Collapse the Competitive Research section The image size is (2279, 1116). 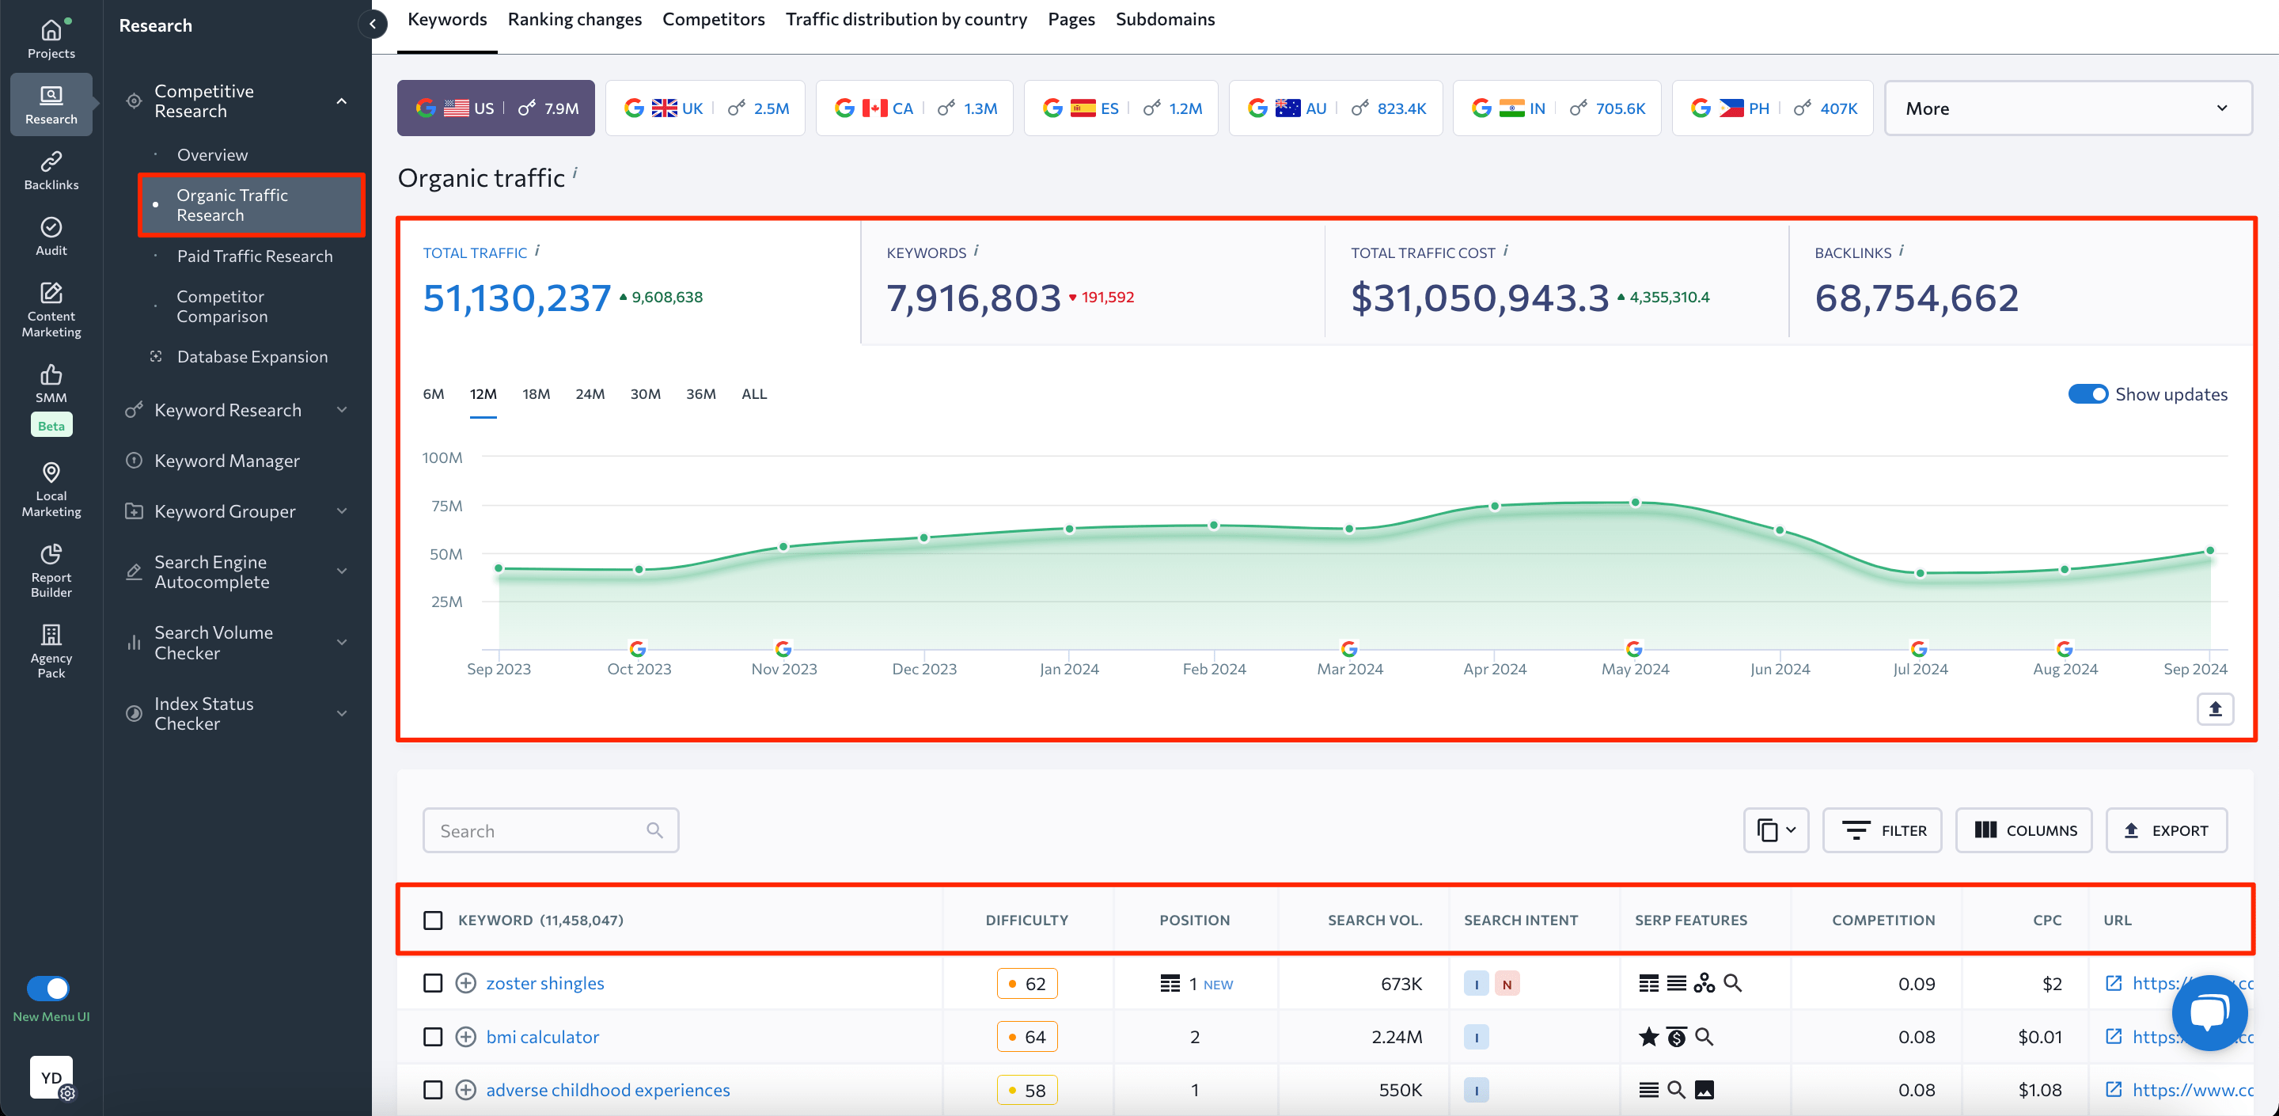342,101
